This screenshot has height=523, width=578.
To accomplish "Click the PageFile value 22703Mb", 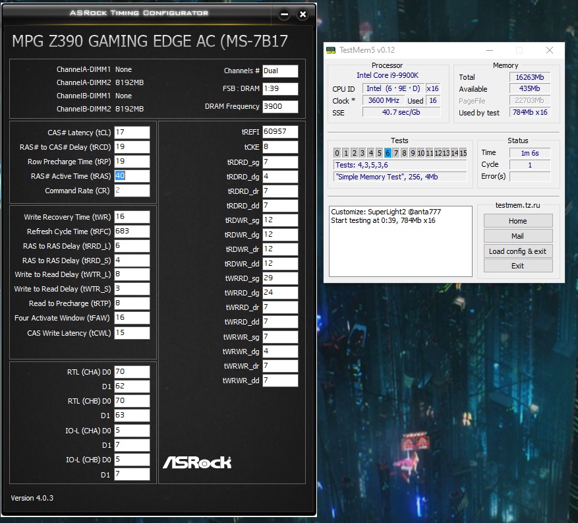I will pos(530,100).
